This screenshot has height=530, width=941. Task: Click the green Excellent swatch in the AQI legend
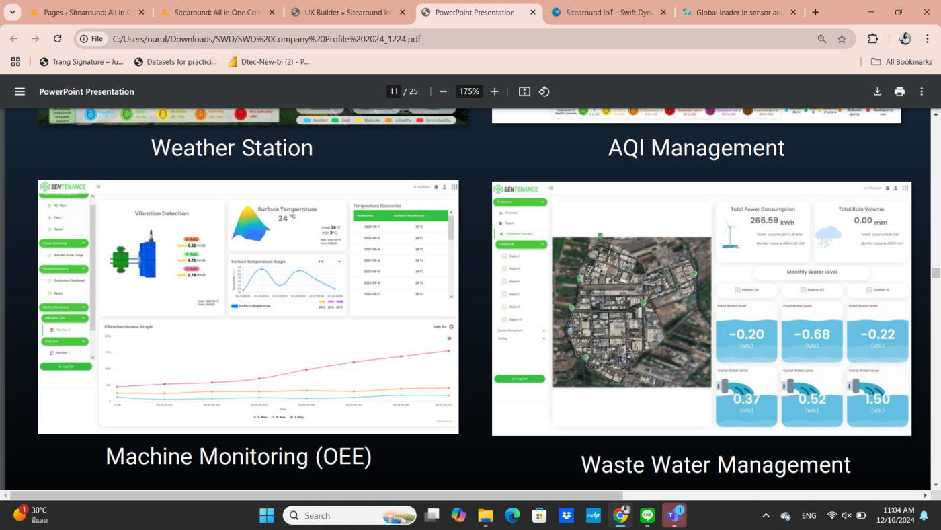click(307, 120)
